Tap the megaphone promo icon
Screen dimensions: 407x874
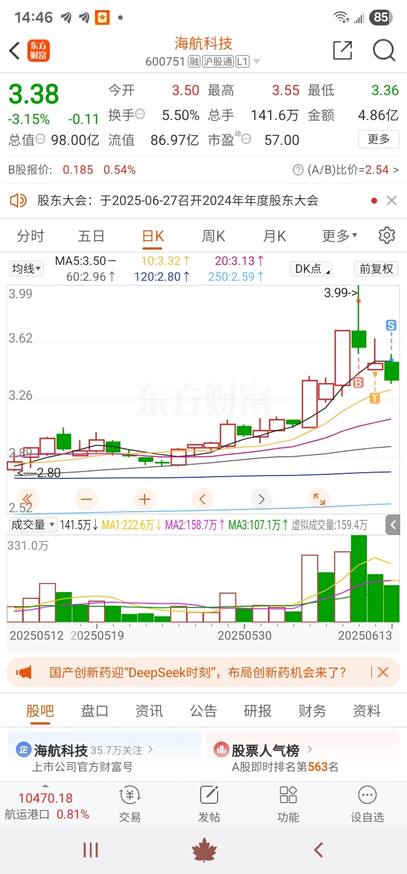pos(24,672)
